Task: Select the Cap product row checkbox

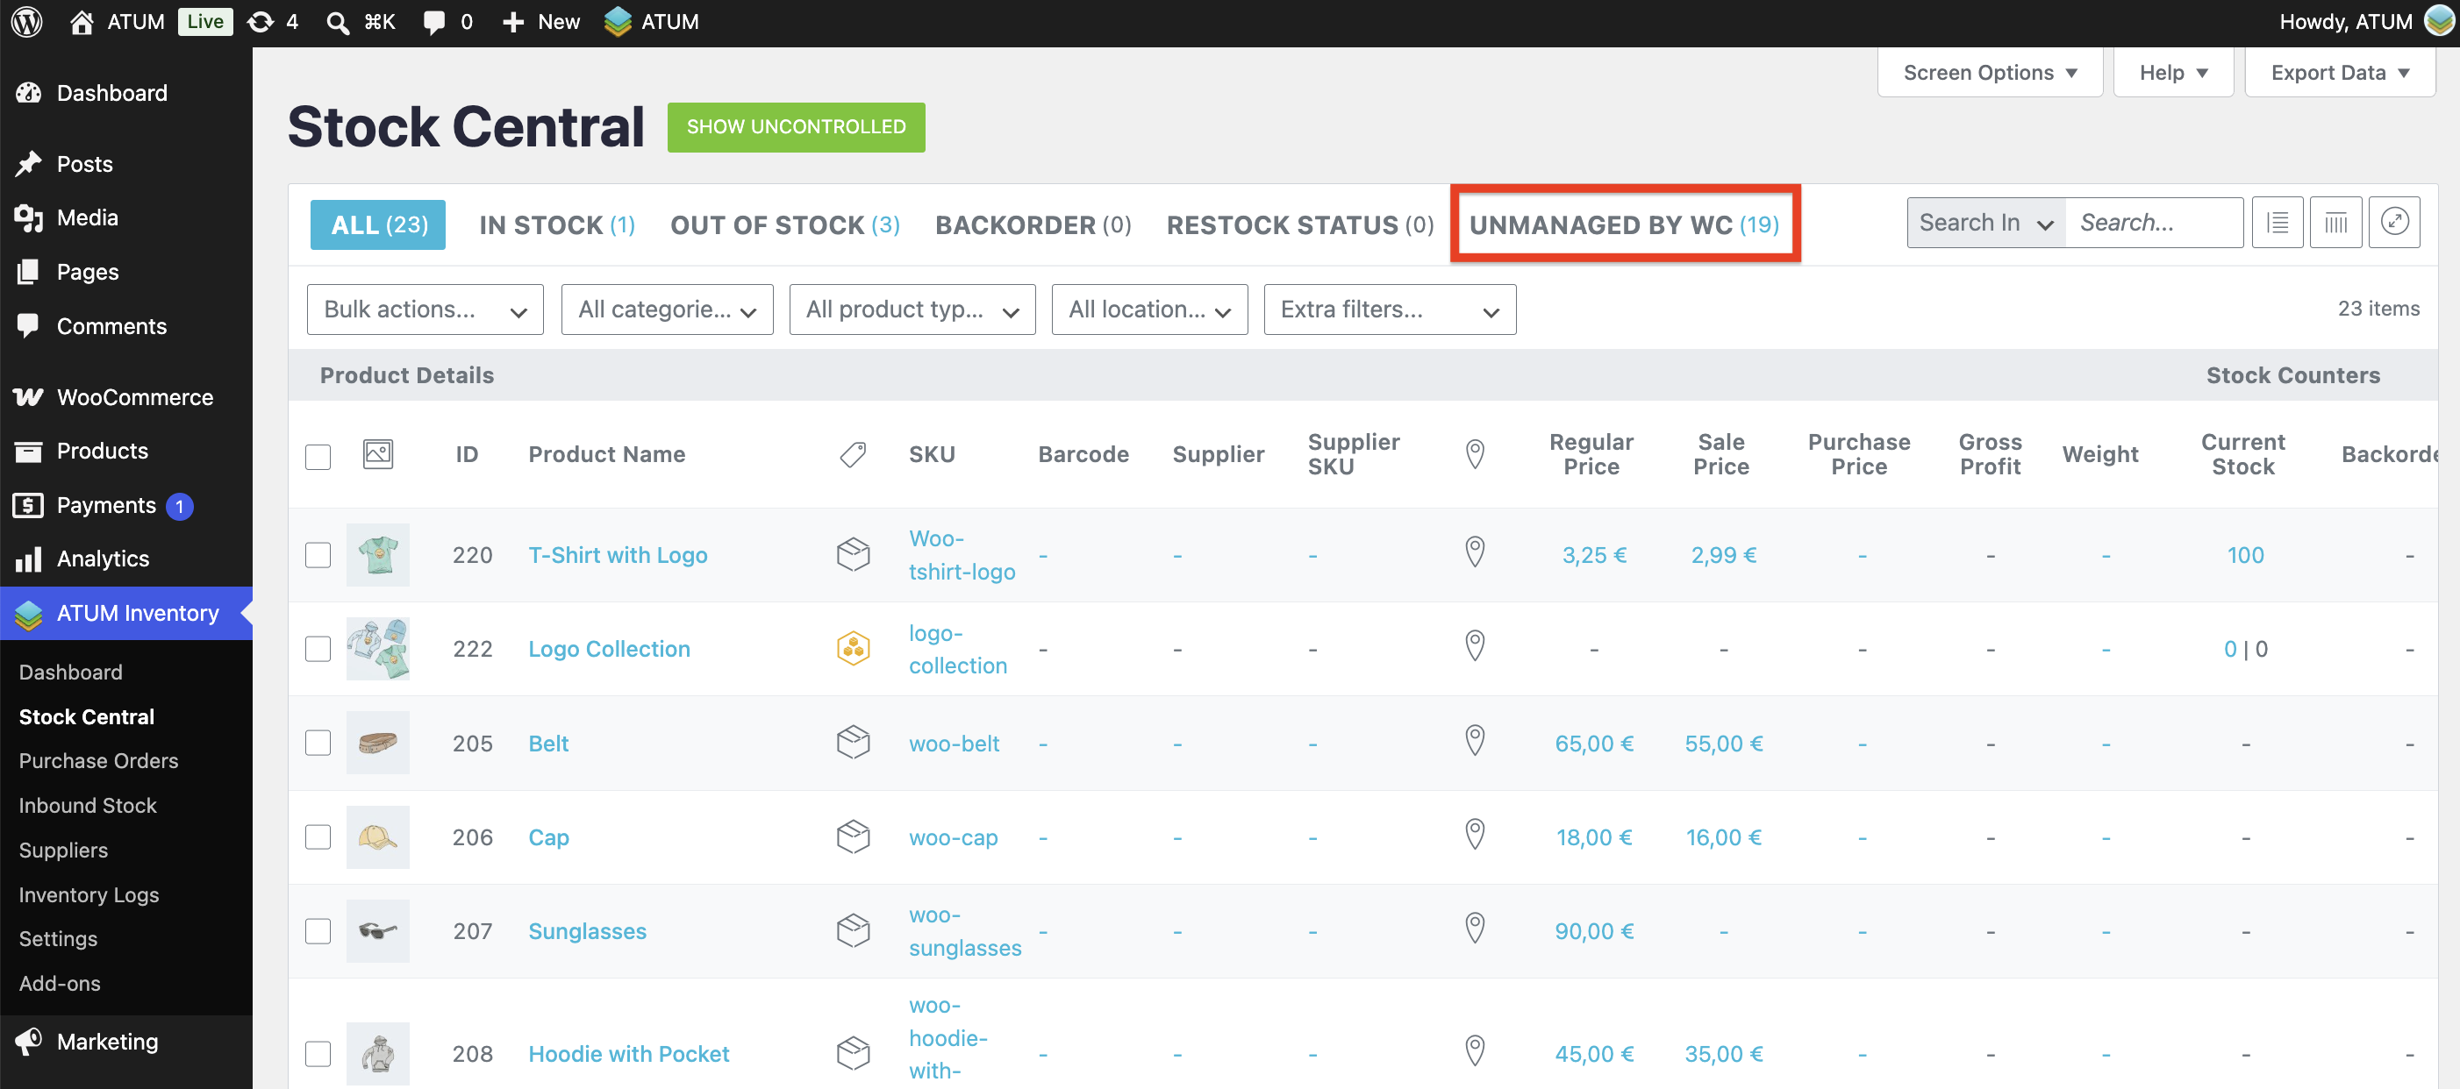Action: pos(318,836)
